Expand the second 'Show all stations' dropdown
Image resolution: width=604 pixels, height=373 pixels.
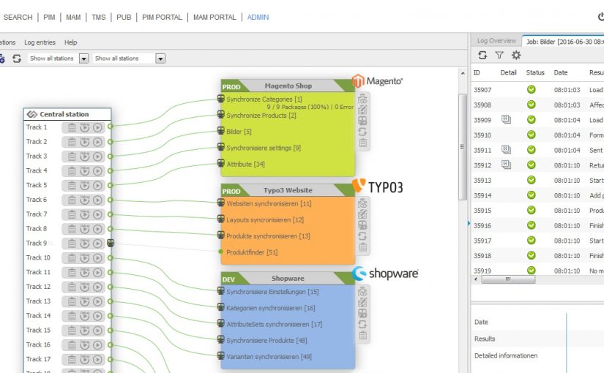(x=160, y=59)
